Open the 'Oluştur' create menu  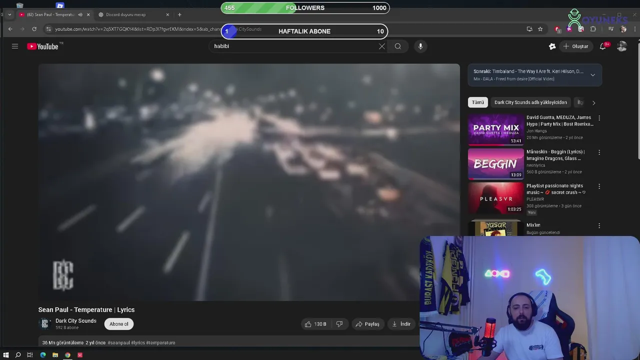[x=576, y=46]
